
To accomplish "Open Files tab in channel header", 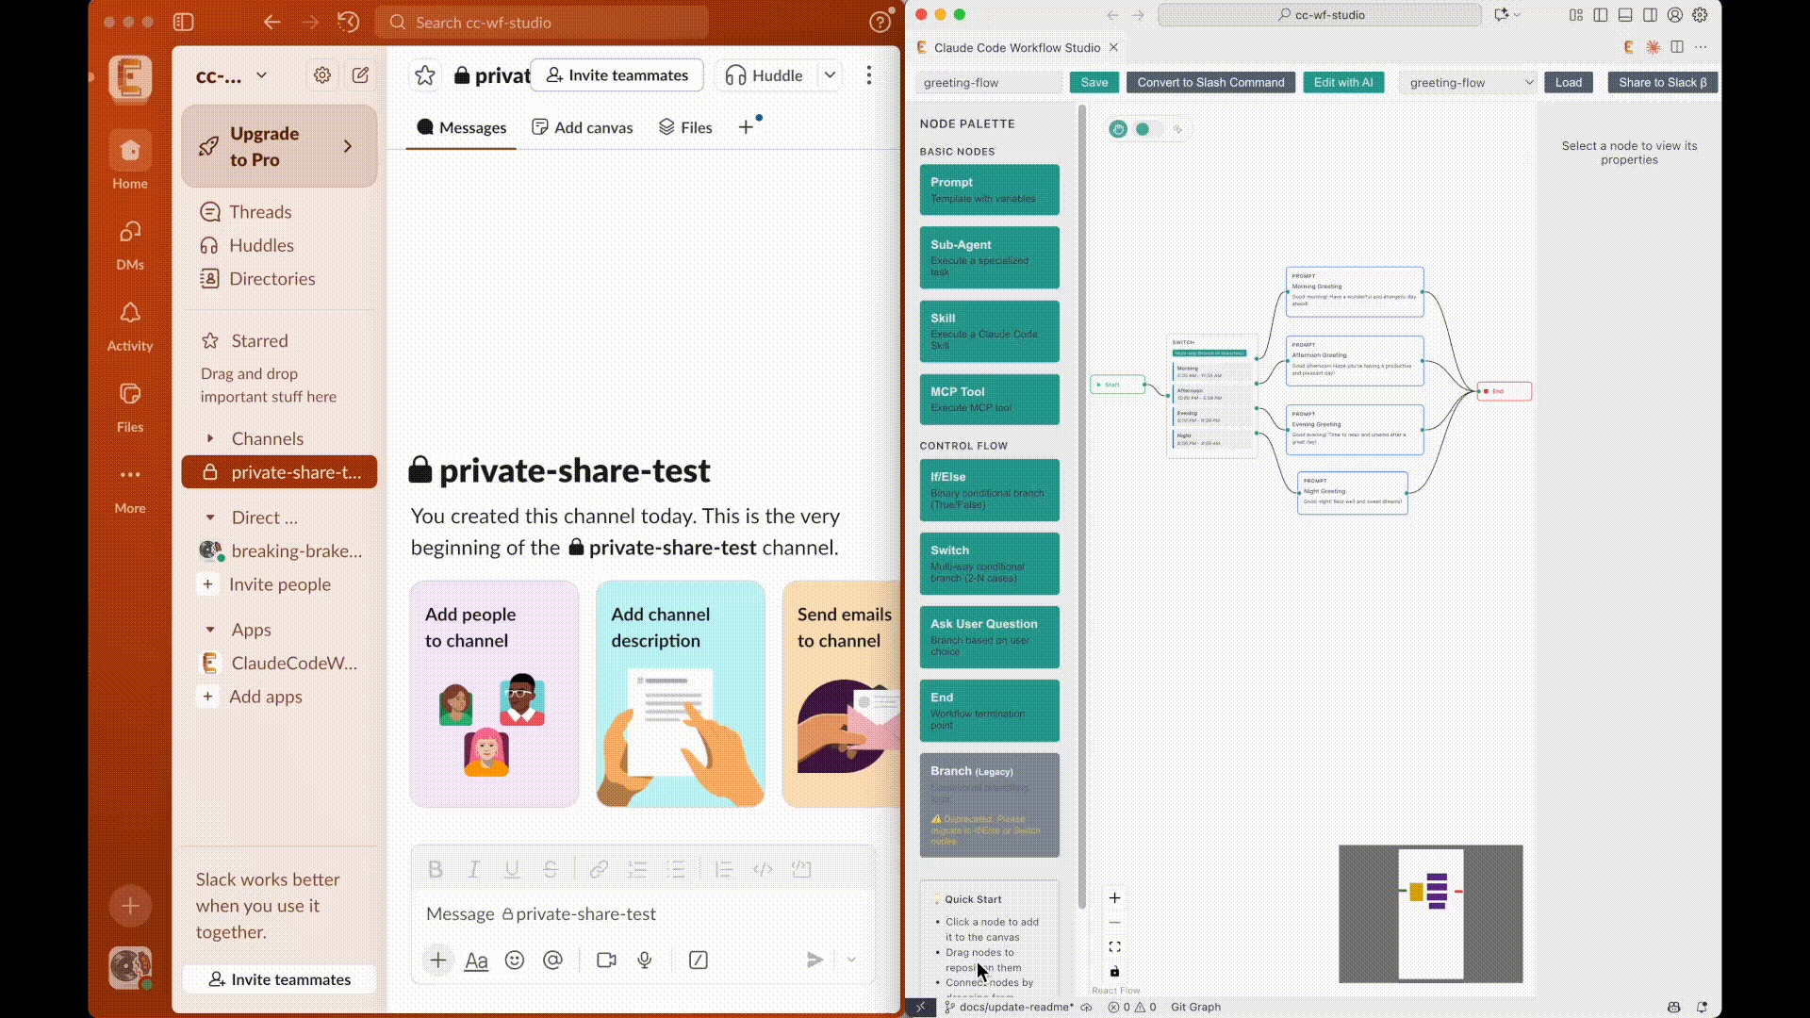I will click(x=685, y=128).
